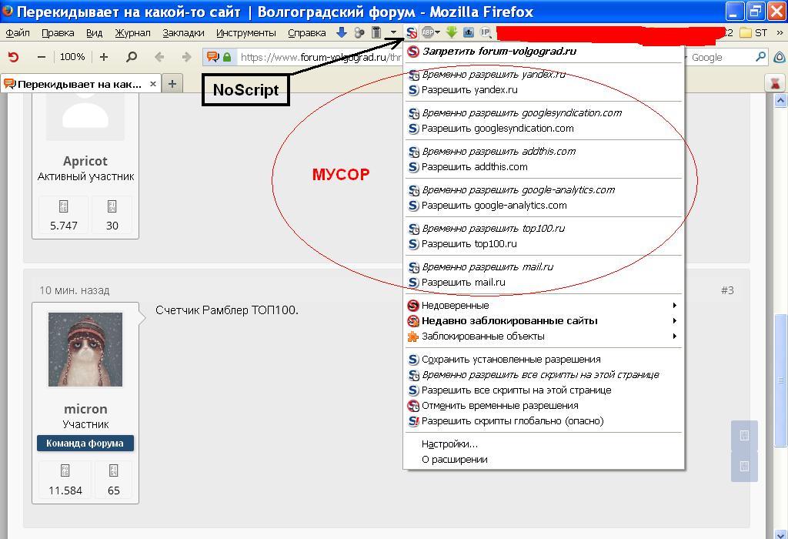Image resolution: width=788 pixels, height=539 pixels.
Task: Expand 'Заблокированные объекты' submenu
Action: pyautogui.click(x=544, y=336)
